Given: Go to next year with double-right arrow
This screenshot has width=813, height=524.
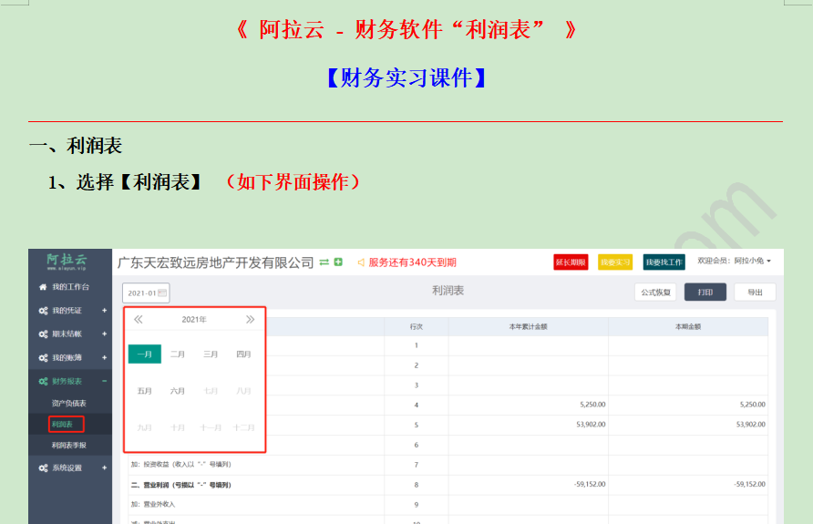Looking at the screenshot, I should click(250, 319).
